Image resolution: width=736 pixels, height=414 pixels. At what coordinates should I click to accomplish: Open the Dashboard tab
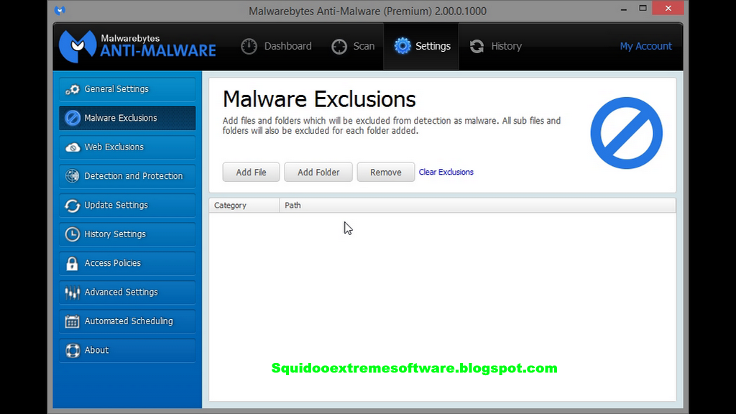click(x=277, y=46)
